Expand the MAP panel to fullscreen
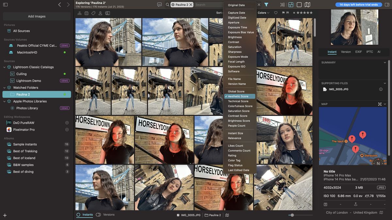Viewport: 392px width, 220px height. [379, 104]
